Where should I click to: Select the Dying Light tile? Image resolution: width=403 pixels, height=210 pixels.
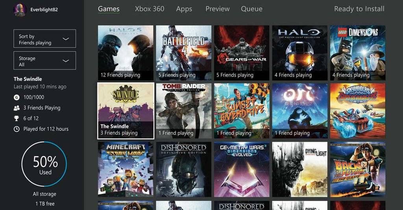[x=299, y=170]
